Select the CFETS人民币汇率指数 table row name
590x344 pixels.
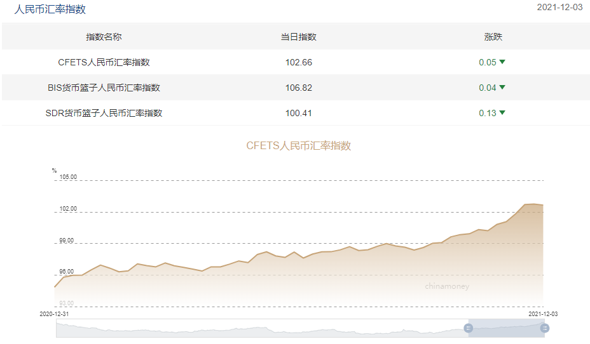point(104,62)
